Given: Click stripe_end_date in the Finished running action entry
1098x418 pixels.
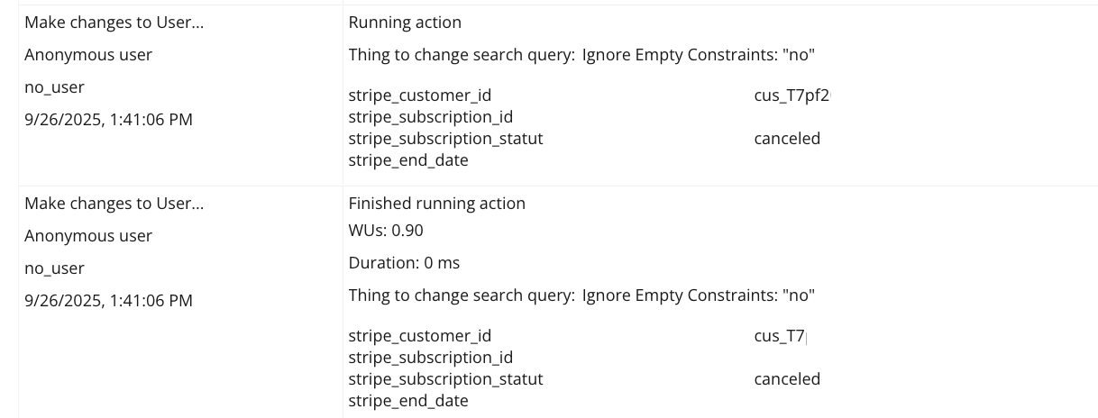Looking at the screenshot, I should (408, 401).
